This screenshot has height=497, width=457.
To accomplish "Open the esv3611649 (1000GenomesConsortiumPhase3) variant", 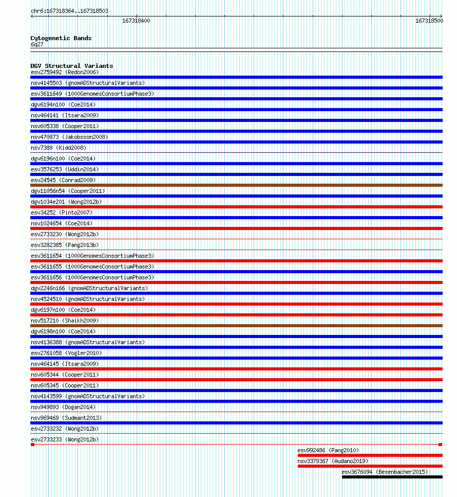I will point(92,94).
